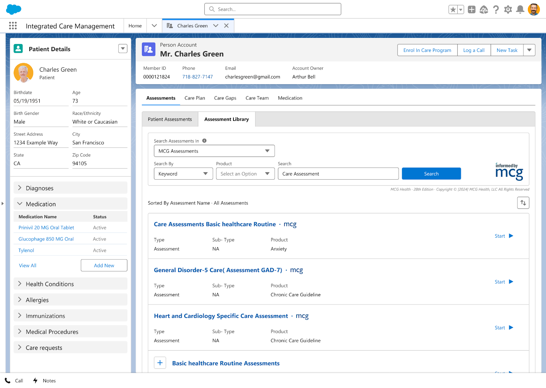Open the Trailhead guidance icon

point(484,10)
